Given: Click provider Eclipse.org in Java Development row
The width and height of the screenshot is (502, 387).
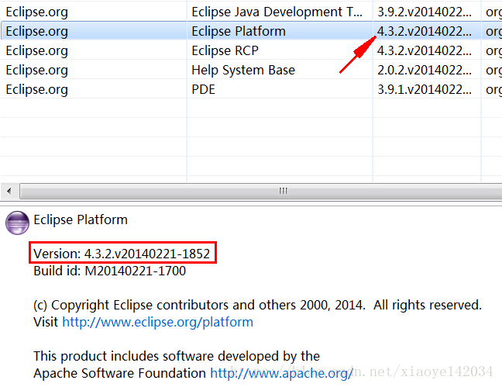Looking at the screenshot, I should (37, 12).
